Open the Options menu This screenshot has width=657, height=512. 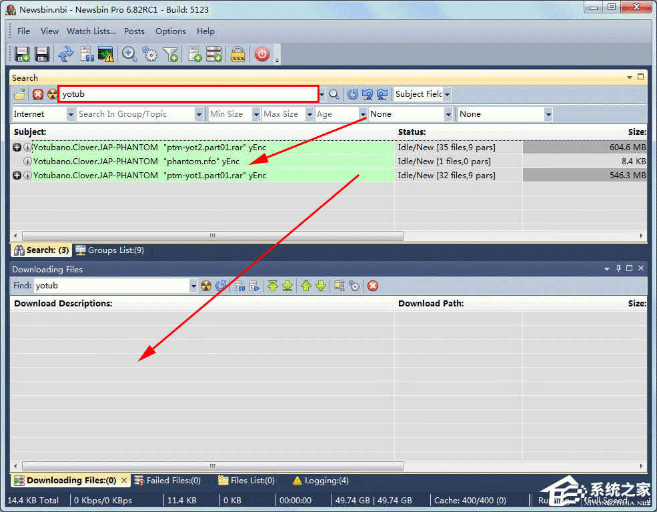click(171, 31)
